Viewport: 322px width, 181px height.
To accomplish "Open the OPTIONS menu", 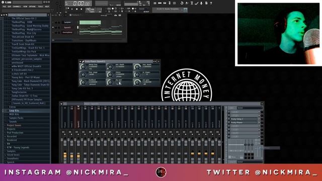I will point(32,7).
